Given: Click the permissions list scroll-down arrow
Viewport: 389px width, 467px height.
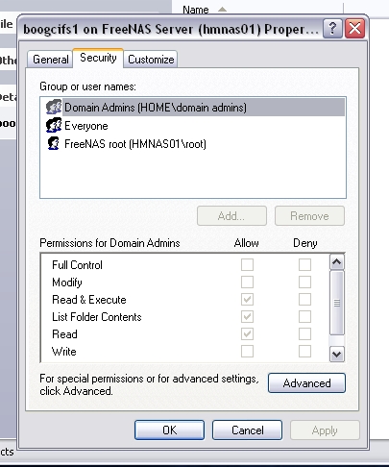Looking at the screenshot, I should click(337, 355).
